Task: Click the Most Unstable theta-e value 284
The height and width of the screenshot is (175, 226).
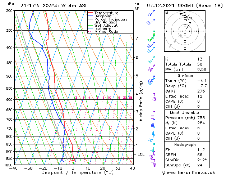Action: (201, 123)
